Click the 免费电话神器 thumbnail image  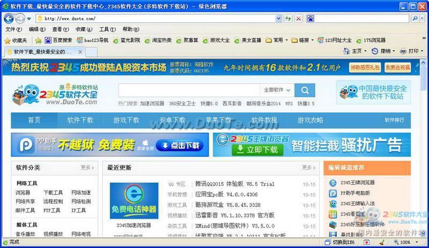[x=134, y=201]
